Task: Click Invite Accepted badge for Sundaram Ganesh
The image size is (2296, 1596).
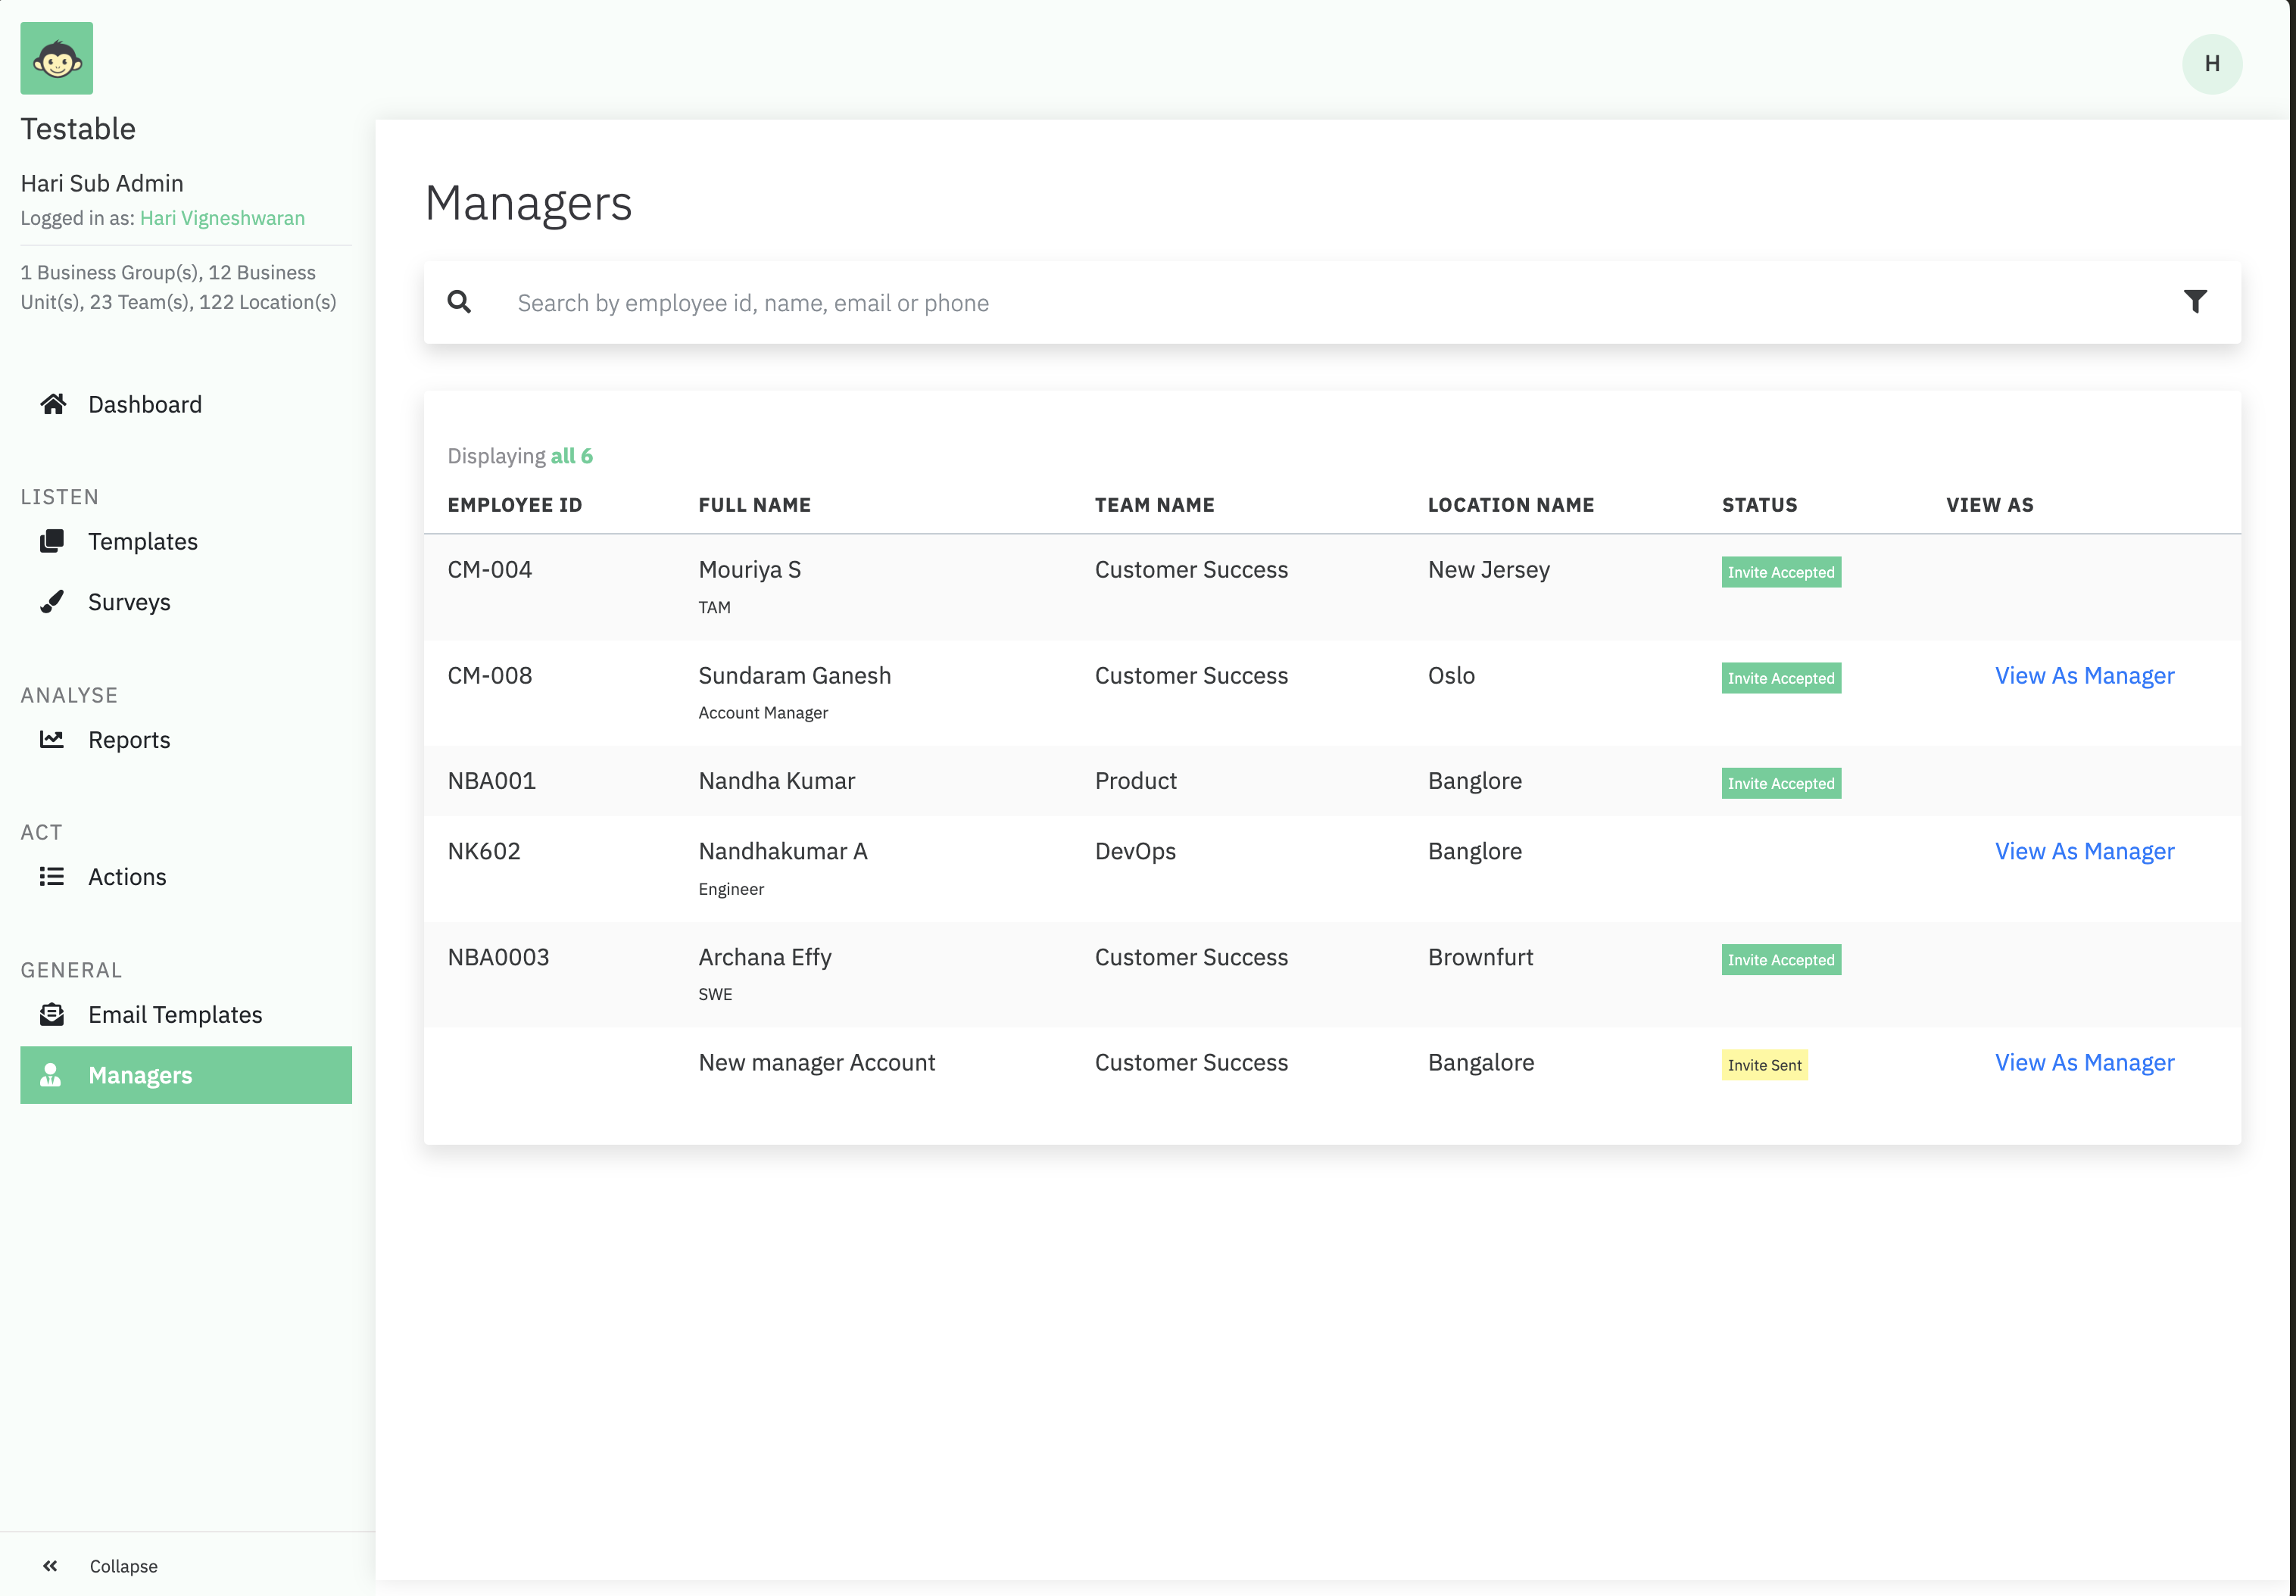Action: click(x=1781, y=679)
